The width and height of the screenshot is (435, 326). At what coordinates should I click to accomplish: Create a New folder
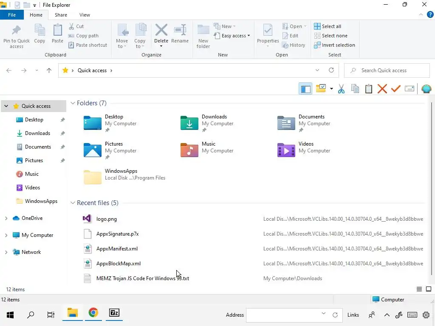pos(203,37)
